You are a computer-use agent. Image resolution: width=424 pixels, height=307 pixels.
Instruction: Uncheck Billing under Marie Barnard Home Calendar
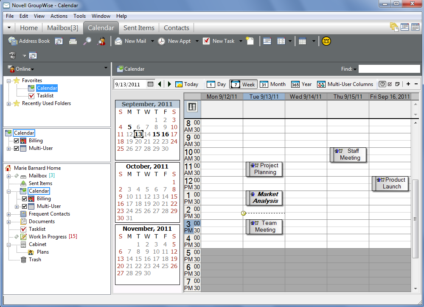(x=24, y=199)
